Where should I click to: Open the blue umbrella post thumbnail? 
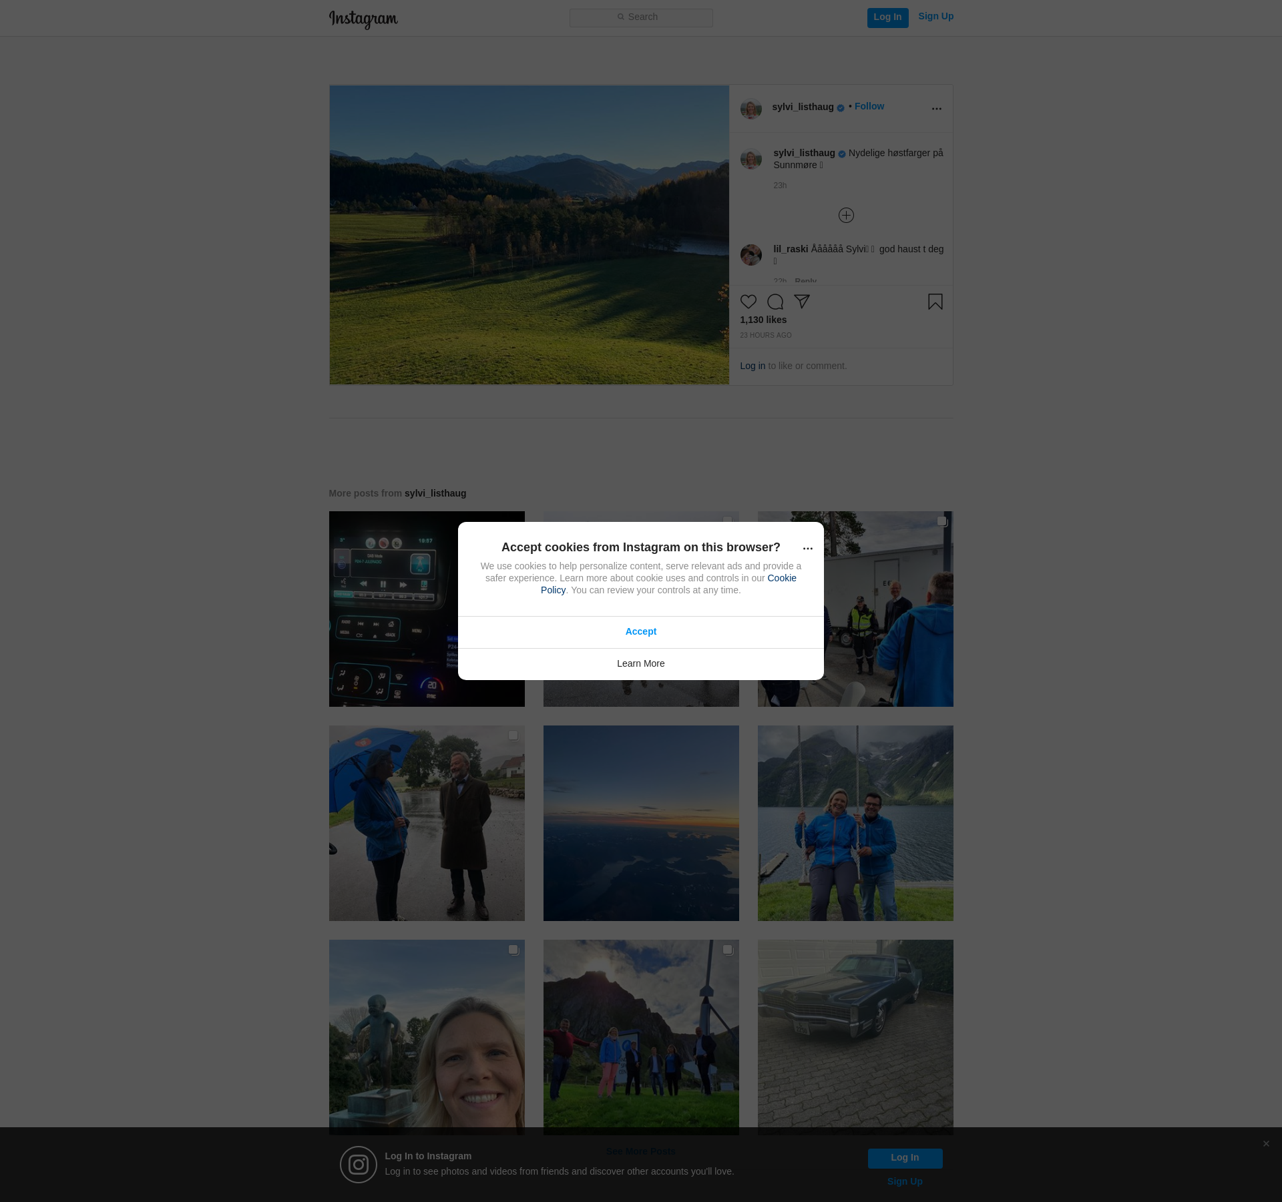pyautogui.click(x=427, y=823)
